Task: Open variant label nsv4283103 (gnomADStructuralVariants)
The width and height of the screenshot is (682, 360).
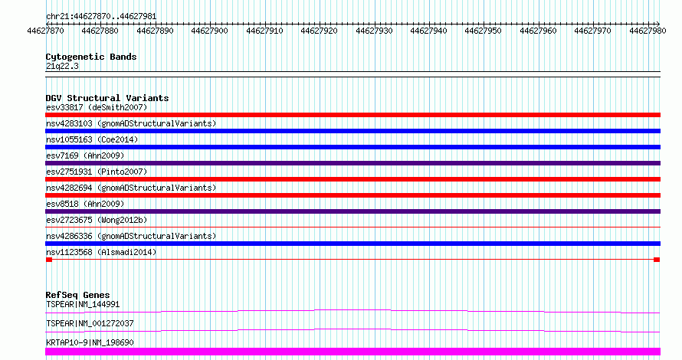Action: [x=131, y=123]
